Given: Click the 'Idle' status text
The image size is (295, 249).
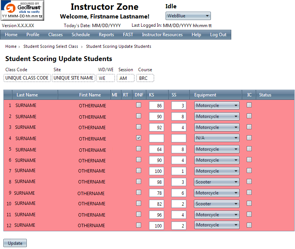Looking at the screenshot, I should 171,6.
